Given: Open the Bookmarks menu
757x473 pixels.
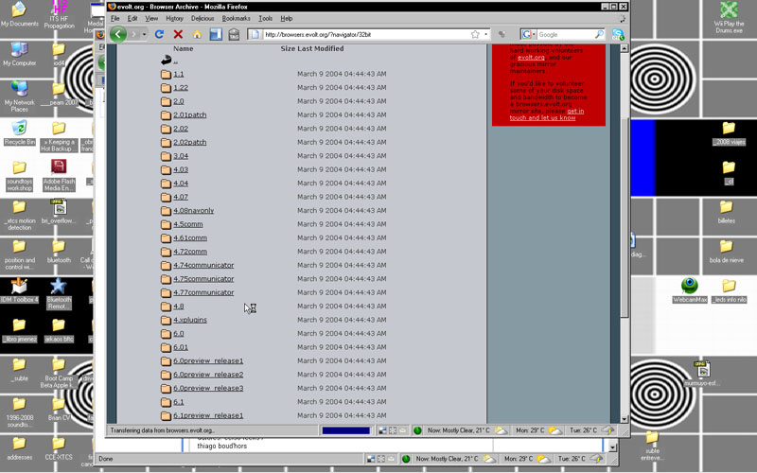Looking at the screenshot, I should tap(236, 18).
